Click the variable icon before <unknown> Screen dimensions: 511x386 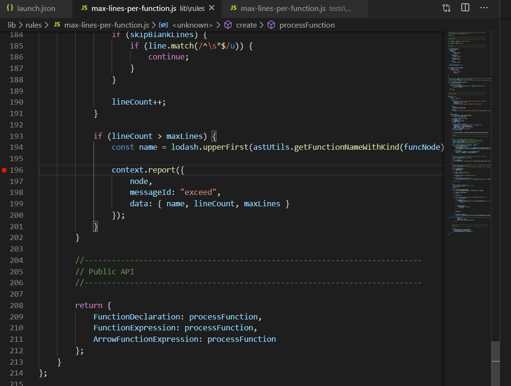163,25
